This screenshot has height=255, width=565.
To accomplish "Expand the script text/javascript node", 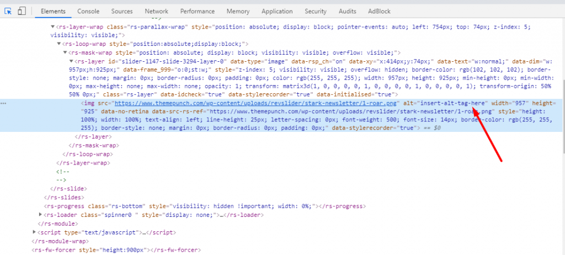I will coord(34,232).
